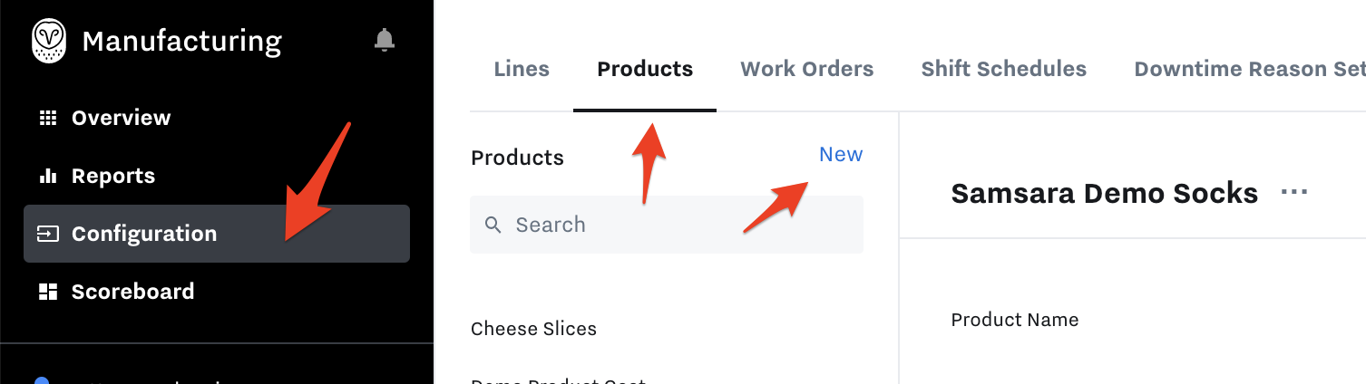Click the Overview grid icon
Image resolution: width=1366 pixels, height=384 pixels.
47,118
